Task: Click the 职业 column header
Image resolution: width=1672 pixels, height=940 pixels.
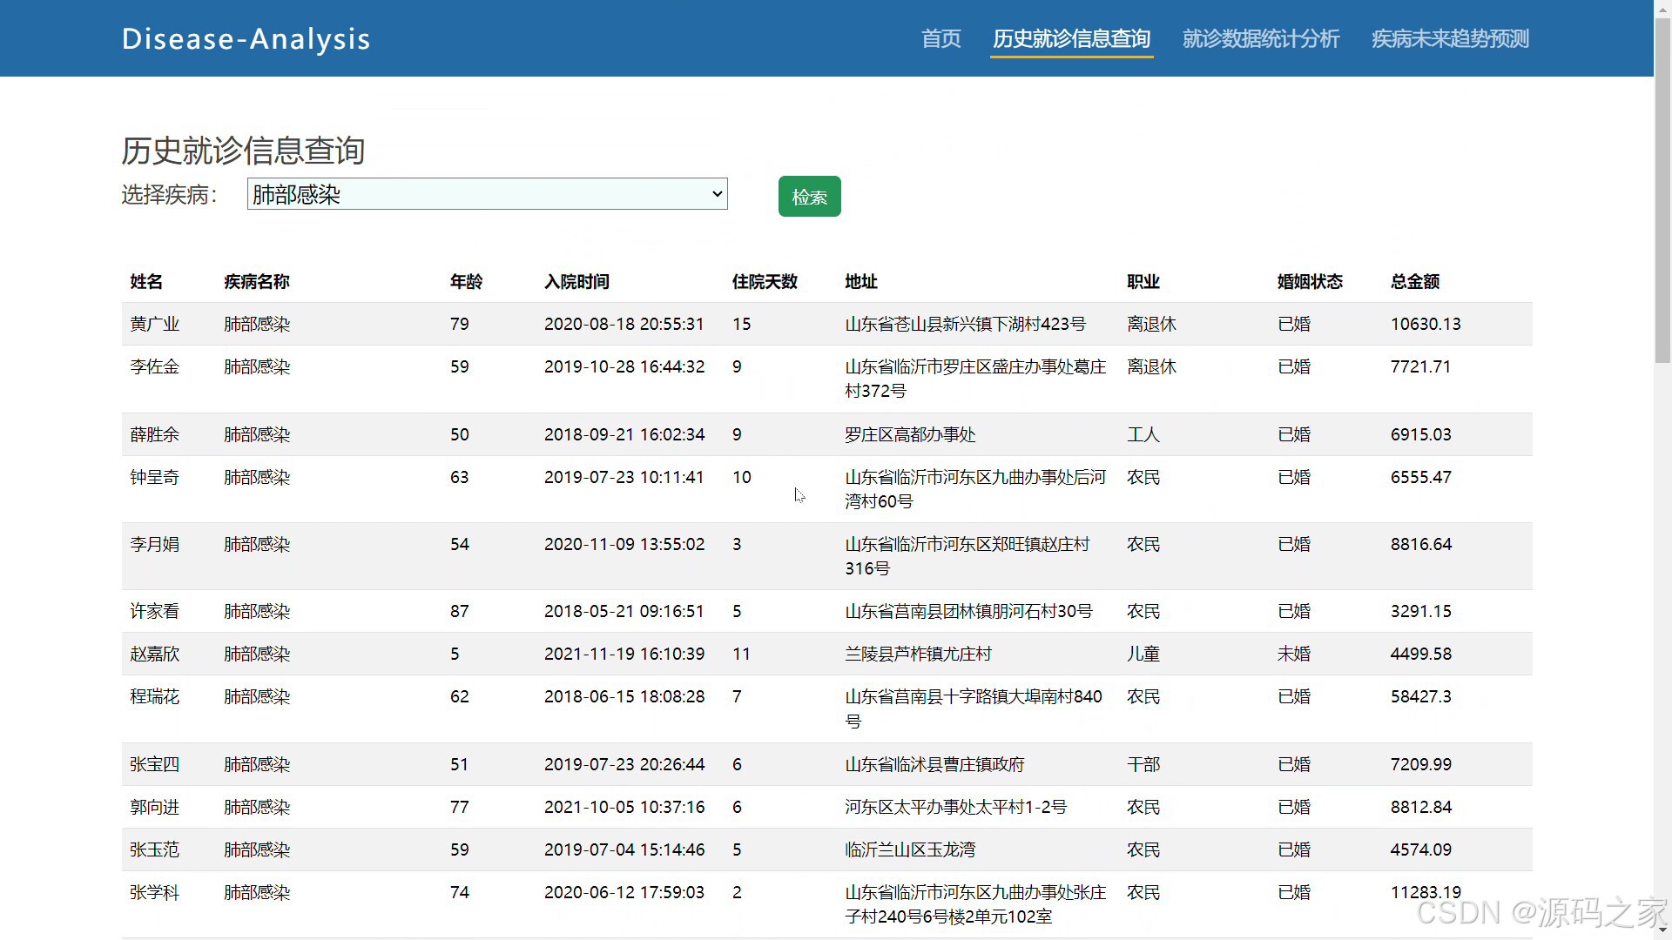Action: coord(1143,281)
